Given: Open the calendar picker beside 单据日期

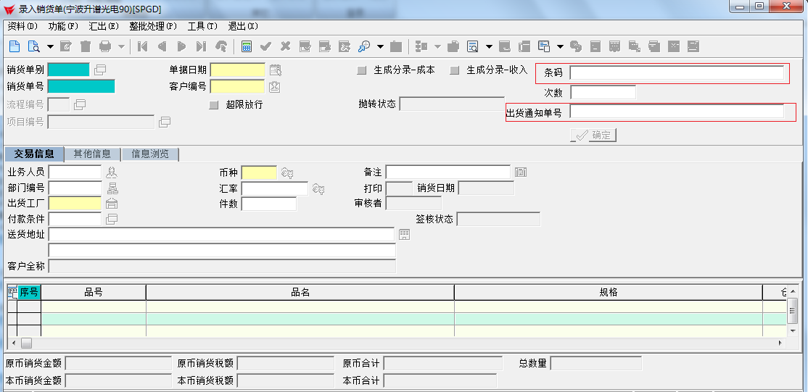Looking at the screenshot, I should (x=275, y=70).
